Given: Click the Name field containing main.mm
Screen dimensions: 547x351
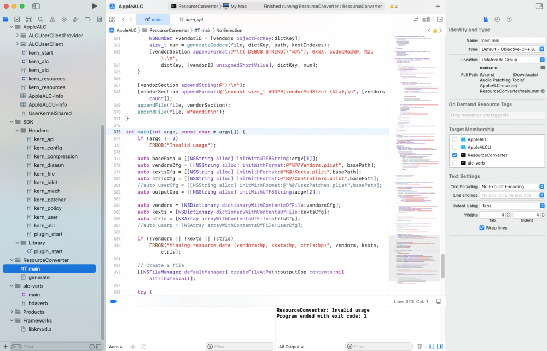Looking at the screenshot, I should click(512, 40).
